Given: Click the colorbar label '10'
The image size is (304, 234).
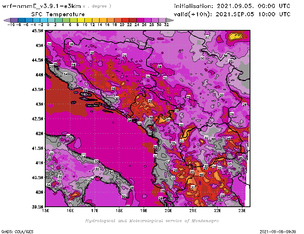Looking at the screenshot, I should [85, 25].
